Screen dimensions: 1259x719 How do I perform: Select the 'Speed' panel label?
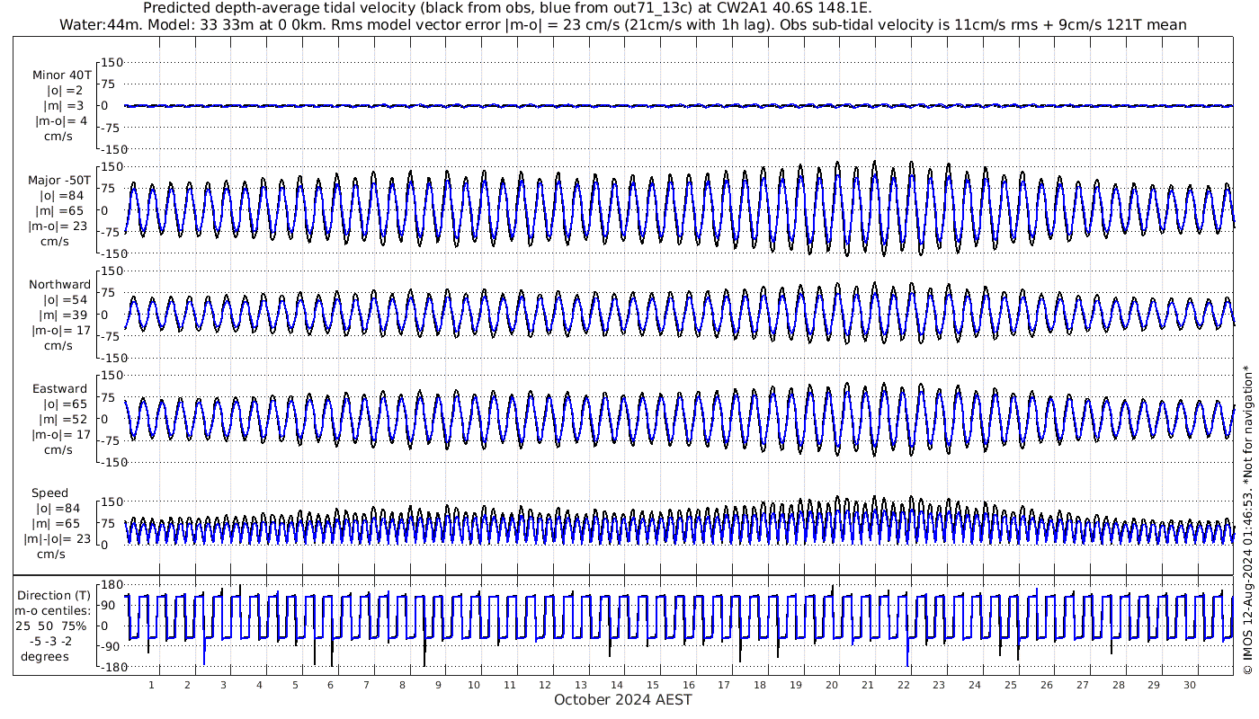(49, 493)
